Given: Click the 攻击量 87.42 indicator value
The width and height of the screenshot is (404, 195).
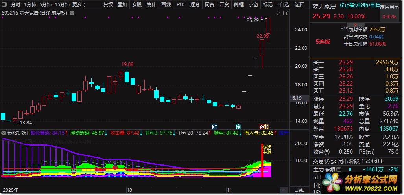Looking at the screenshot, I should (126, 133).
